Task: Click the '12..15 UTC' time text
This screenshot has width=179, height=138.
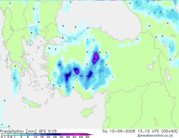Action: click(148, 131)
